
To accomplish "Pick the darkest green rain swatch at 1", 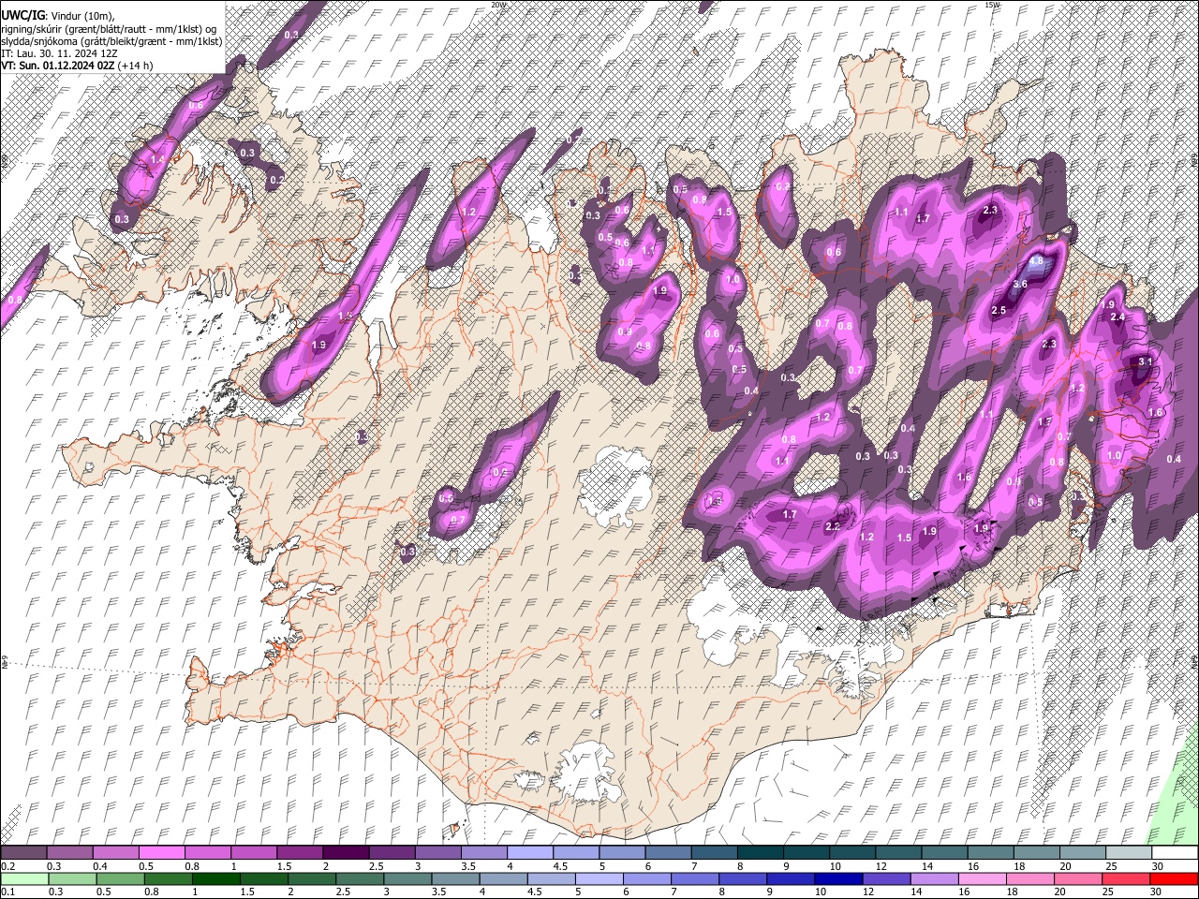I will tap(216, 879).
